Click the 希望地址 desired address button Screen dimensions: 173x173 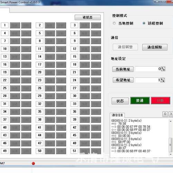(123, 80)
